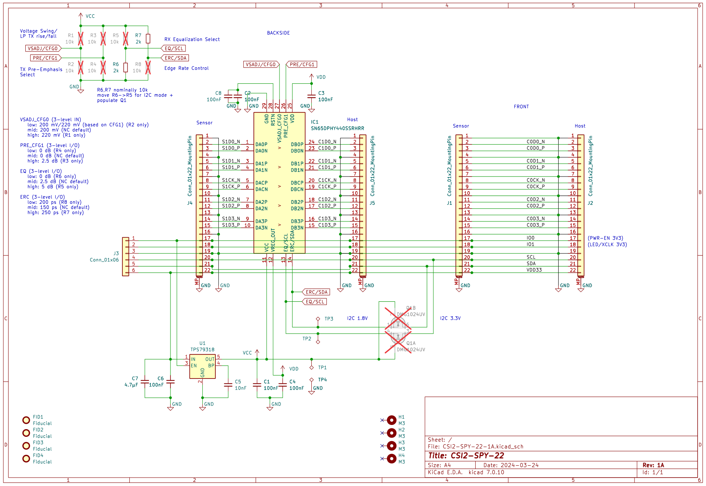Click the 'RX Equalization Select' note
This screenshot has height=486, width=706.
(x=192, y=39)
